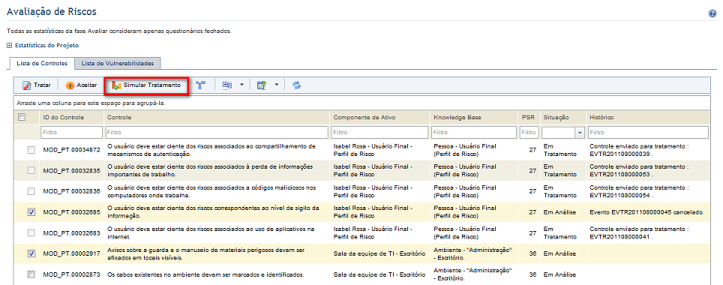This screenshot has height=285, width=723.
Task: Open the hierarchy tree view icon
Action: [200, 85]
